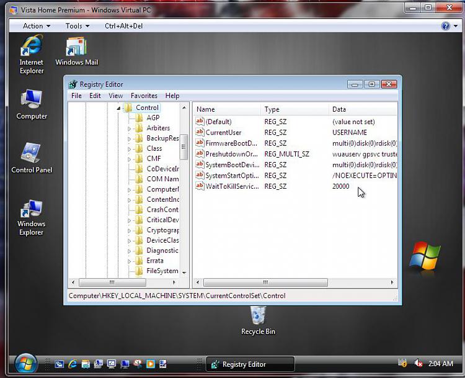The height and width of the screenshot is (378, 465).
Task: Launch Windows Media Player from Quick Launch
Action: 151,364
